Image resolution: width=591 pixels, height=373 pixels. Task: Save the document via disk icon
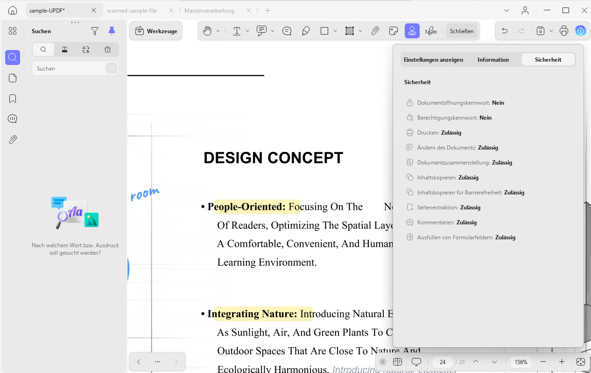541,31
